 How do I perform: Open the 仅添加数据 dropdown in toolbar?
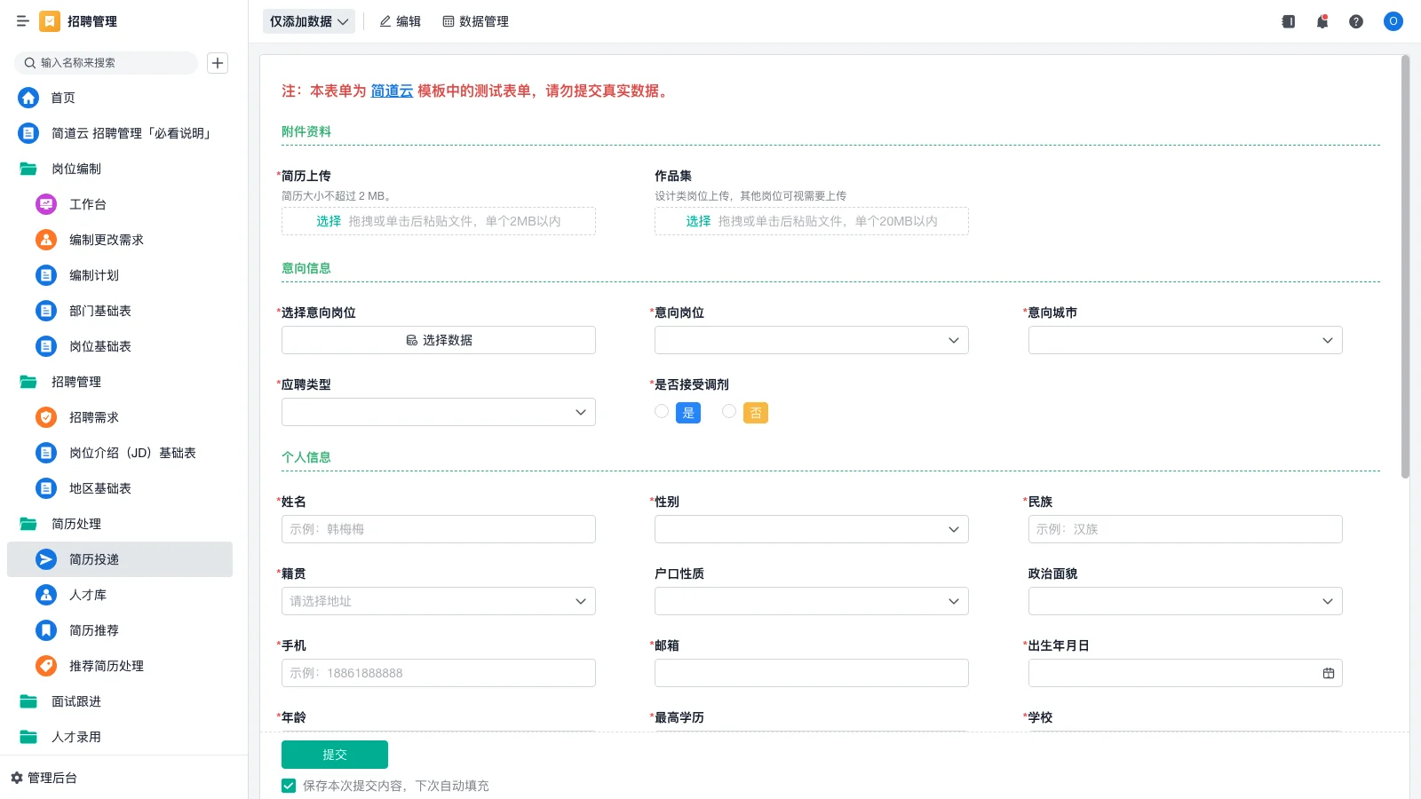[x=308, y=20]
